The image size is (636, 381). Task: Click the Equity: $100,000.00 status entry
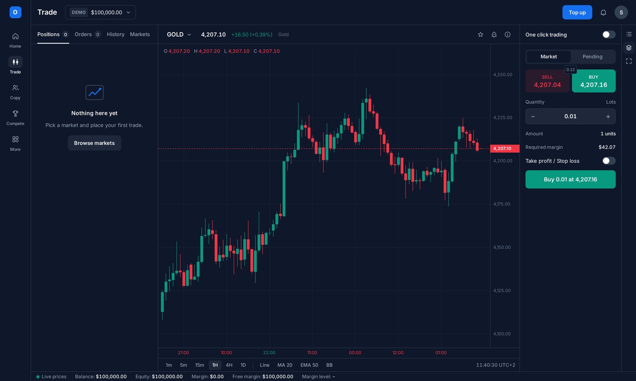159,377
